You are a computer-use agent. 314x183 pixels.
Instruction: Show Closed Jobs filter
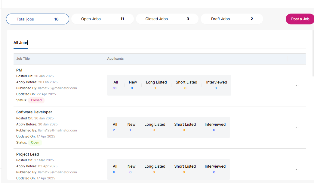click(167, 19)
